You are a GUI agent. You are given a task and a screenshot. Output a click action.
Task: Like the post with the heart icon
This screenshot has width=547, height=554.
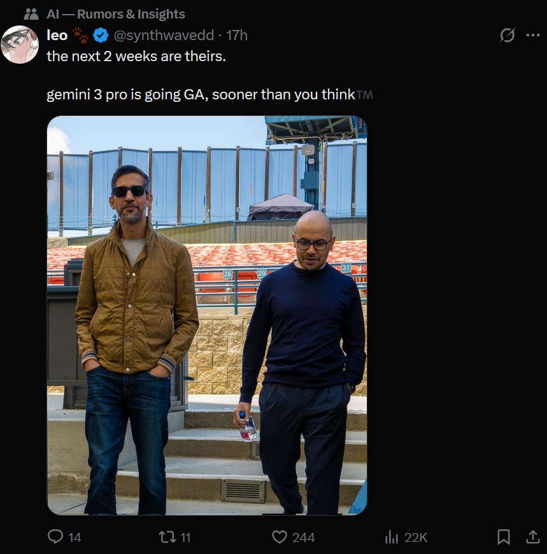(280, 537)
